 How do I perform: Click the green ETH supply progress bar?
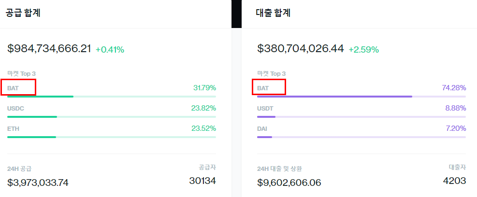[112, 137]
